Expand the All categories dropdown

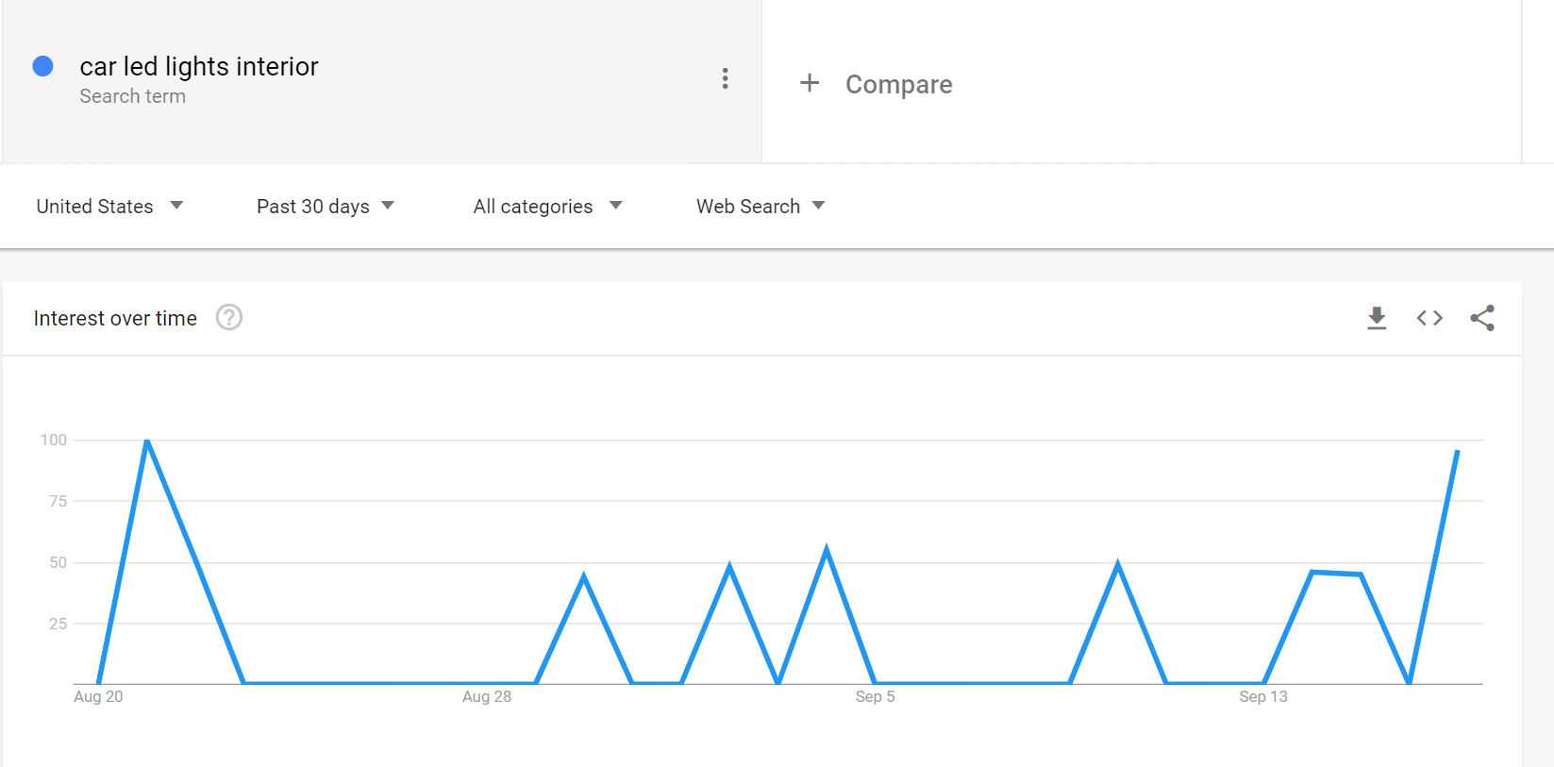547,207
